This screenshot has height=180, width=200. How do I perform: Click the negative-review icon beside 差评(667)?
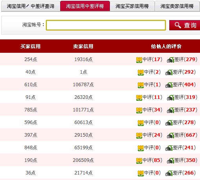pos(170,135)
